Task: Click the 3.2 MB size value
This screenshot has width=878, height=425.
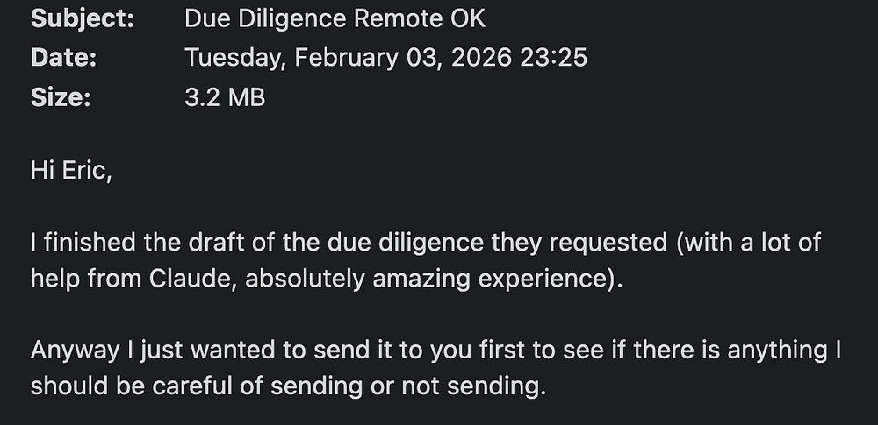Action: point(225,98)
